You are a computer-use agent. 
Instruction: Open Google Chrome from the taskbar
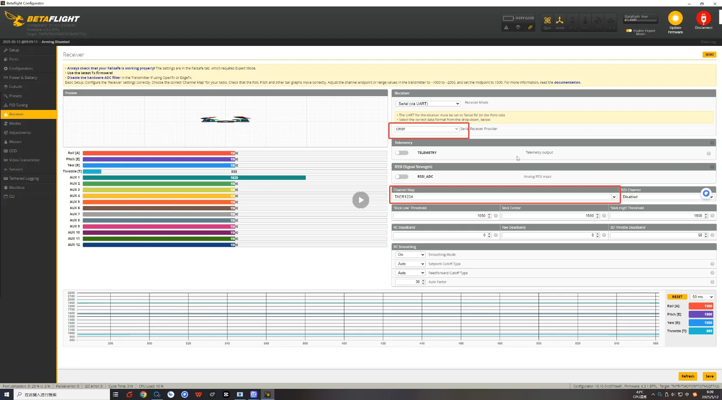click(x=143, y=394)
